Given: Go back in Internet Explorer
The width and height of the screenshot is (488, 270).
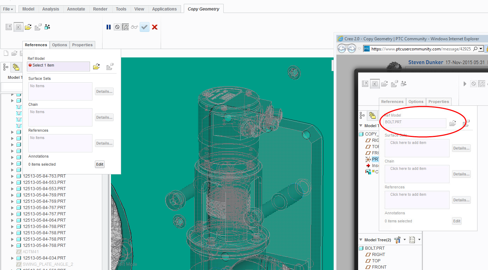Looking at the screenshot, I should click(342, 49).
